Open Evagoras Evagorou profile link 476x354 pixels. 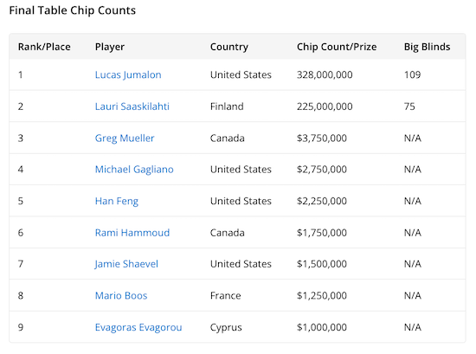pyautogui.click(x=138, y=327)
